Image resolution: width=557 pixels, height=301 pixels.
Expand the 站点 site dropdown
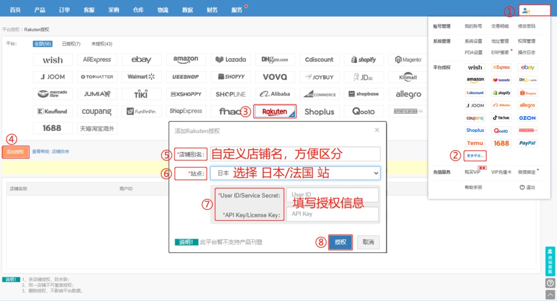(295, 173)
